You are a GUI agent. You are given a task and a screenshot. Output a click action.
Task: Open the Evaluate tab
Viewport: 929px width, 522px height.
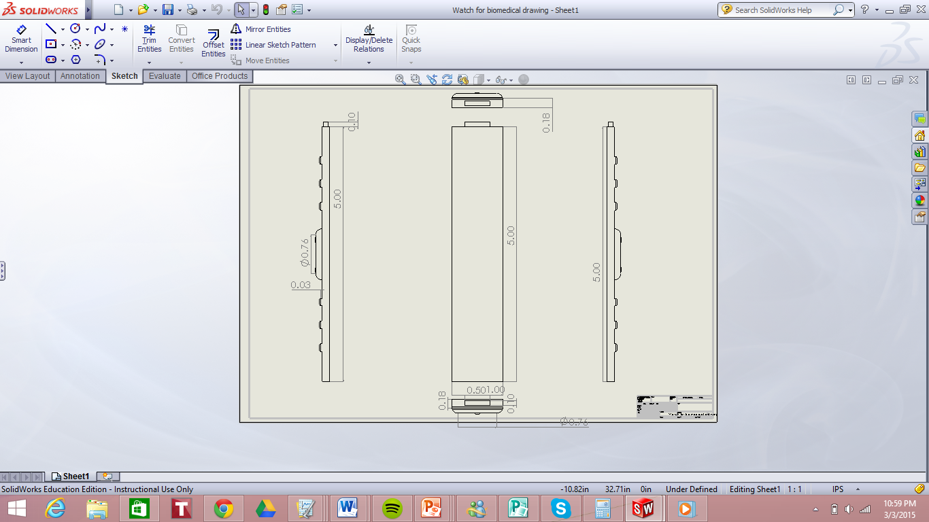(165, 76)
